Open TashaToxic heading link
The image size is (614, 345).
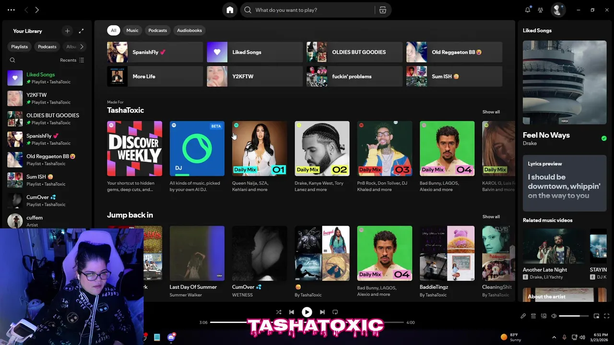[x=125, y=110]
